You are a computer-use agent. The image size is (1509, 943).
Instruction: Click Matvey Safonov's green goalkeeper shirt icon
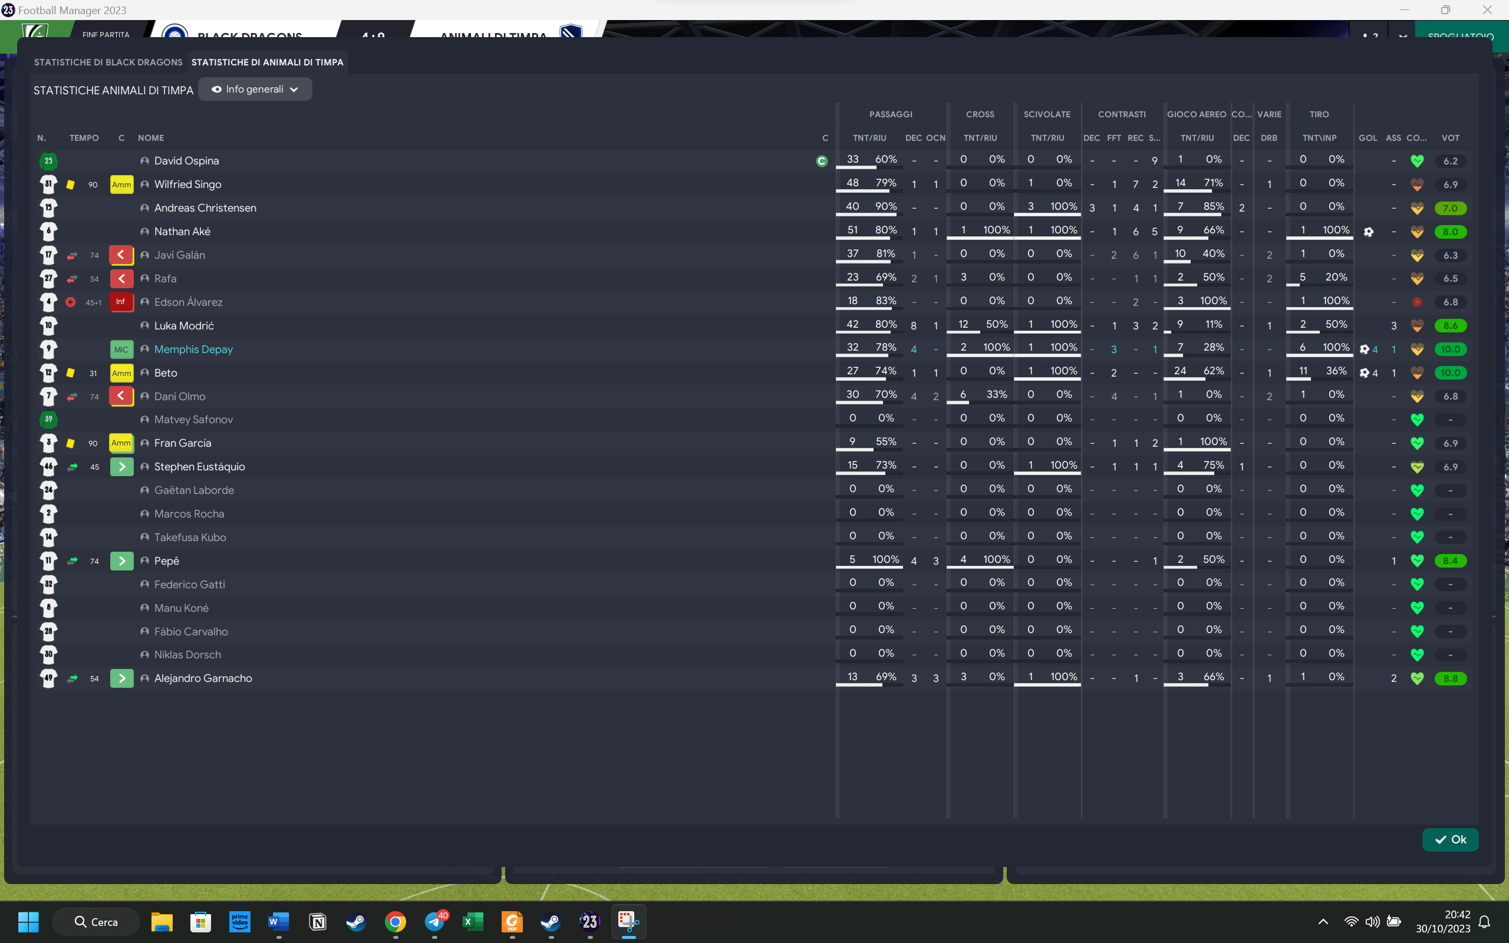(49, 420)
